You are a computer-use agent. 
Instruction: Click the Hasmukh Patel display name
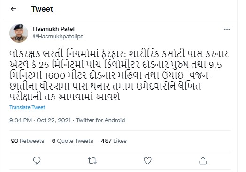click(54, 29)
